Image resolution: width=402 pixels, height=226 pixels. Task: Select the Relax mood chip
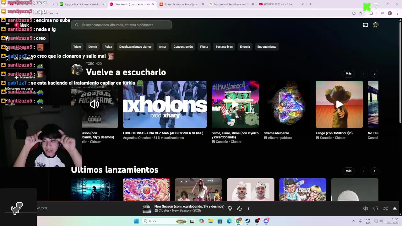tap(108, 47)
